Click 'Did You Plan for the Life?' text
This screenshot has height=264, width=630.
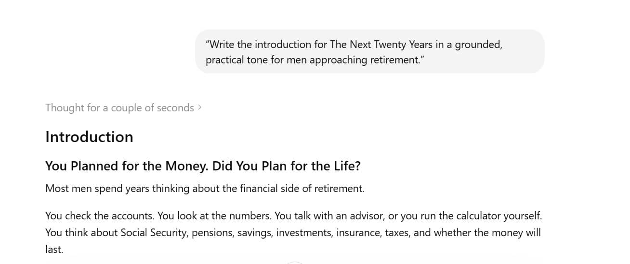pos(287,166)
